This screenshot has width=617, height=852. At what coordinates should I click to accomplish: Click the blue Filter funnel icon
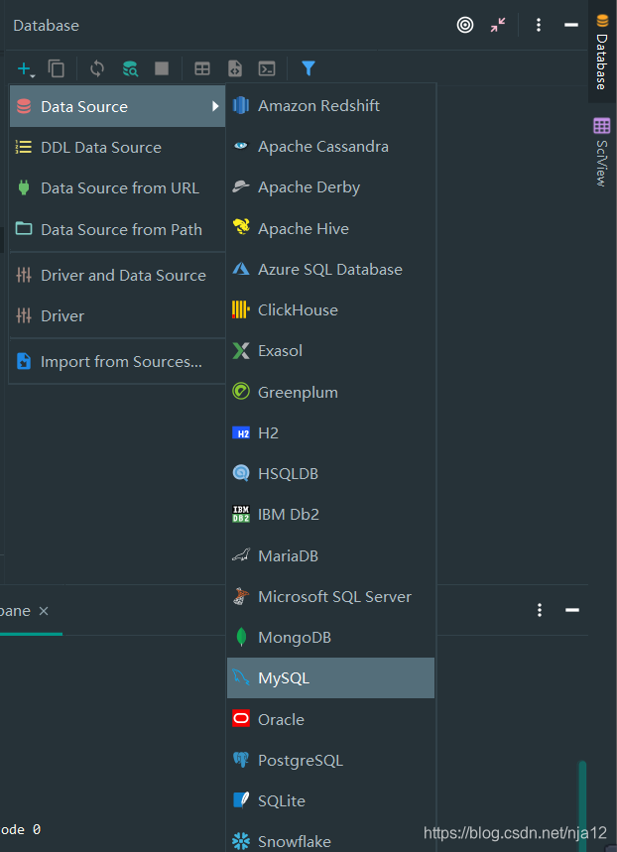[x=308, y=68]
